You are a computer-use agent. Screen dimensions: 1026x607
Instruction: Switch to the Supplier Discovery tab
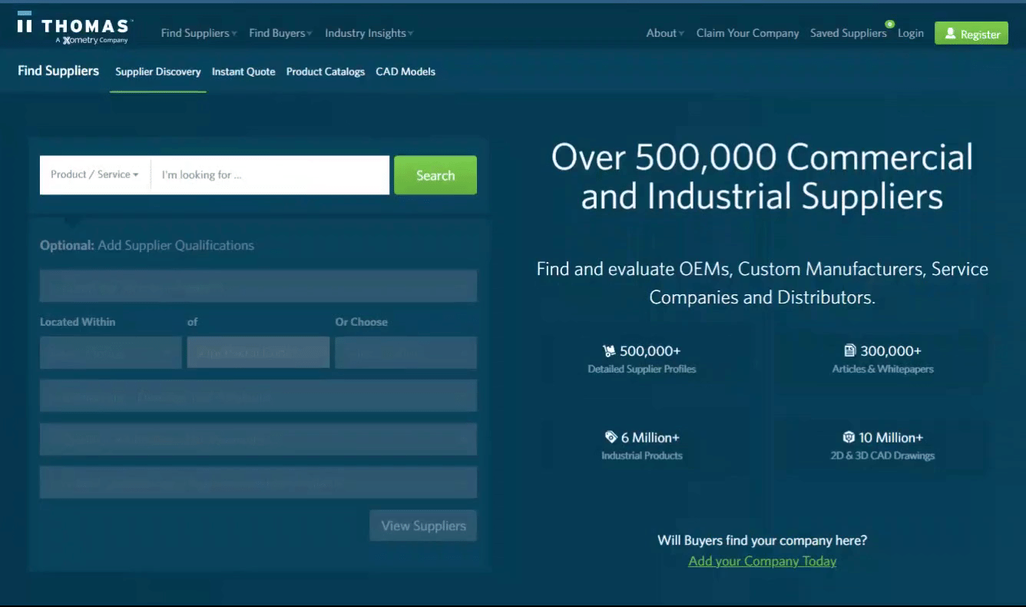[158, 71]
